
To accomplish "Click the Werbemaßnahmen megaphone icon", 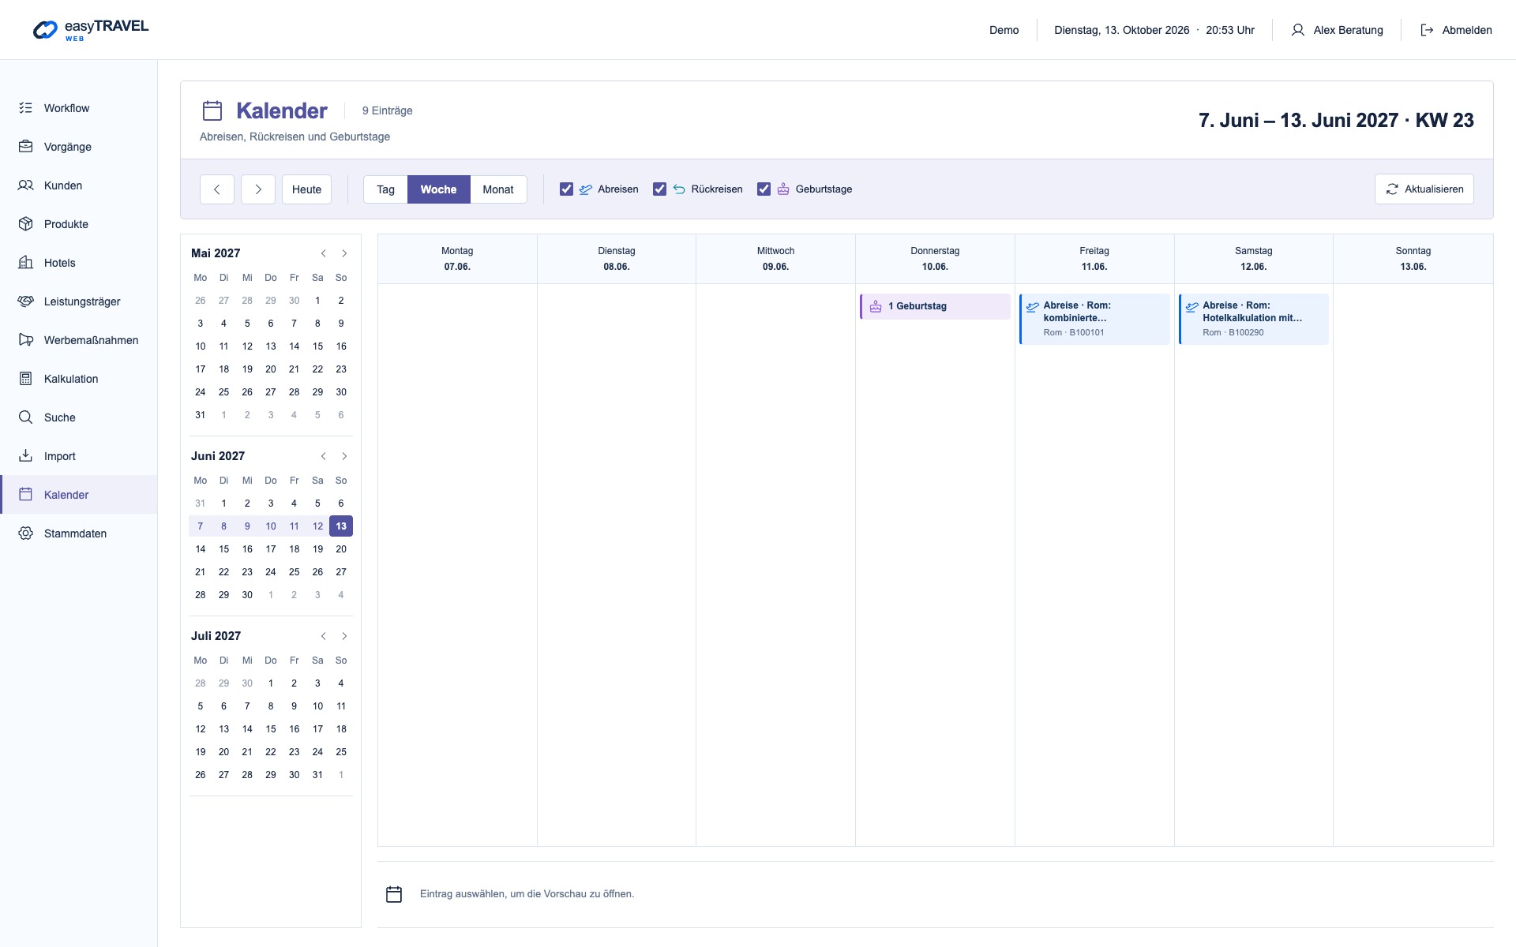I will 26,340.
